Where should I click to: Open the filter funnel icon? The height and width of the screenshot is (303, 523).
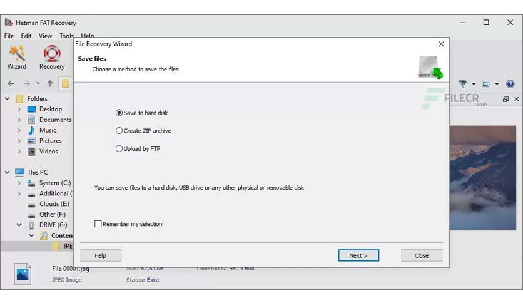tap(462, 84)
